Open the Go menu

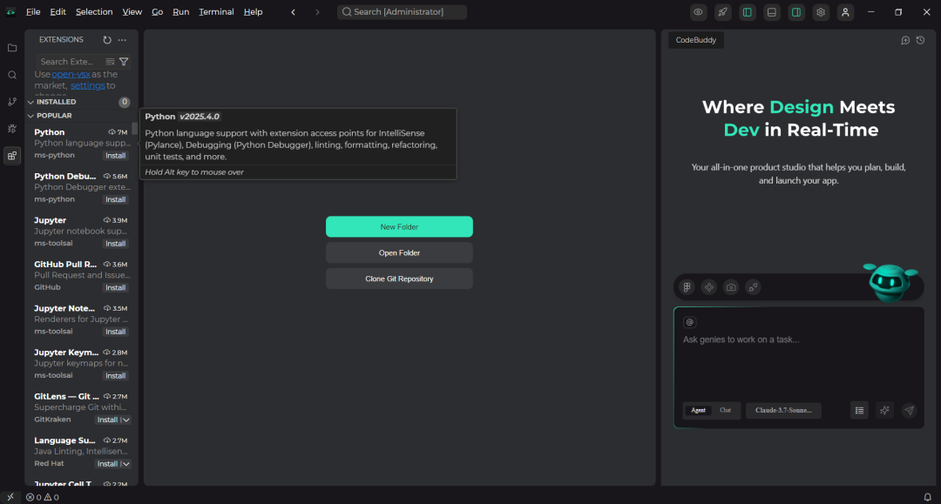point(157,12)
